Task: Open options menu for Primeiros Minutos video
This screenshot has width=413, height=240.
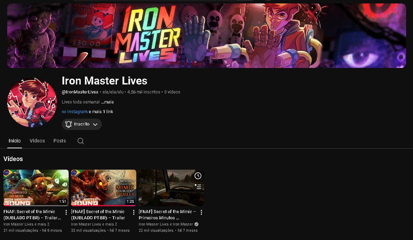Action: pos(201,212)
